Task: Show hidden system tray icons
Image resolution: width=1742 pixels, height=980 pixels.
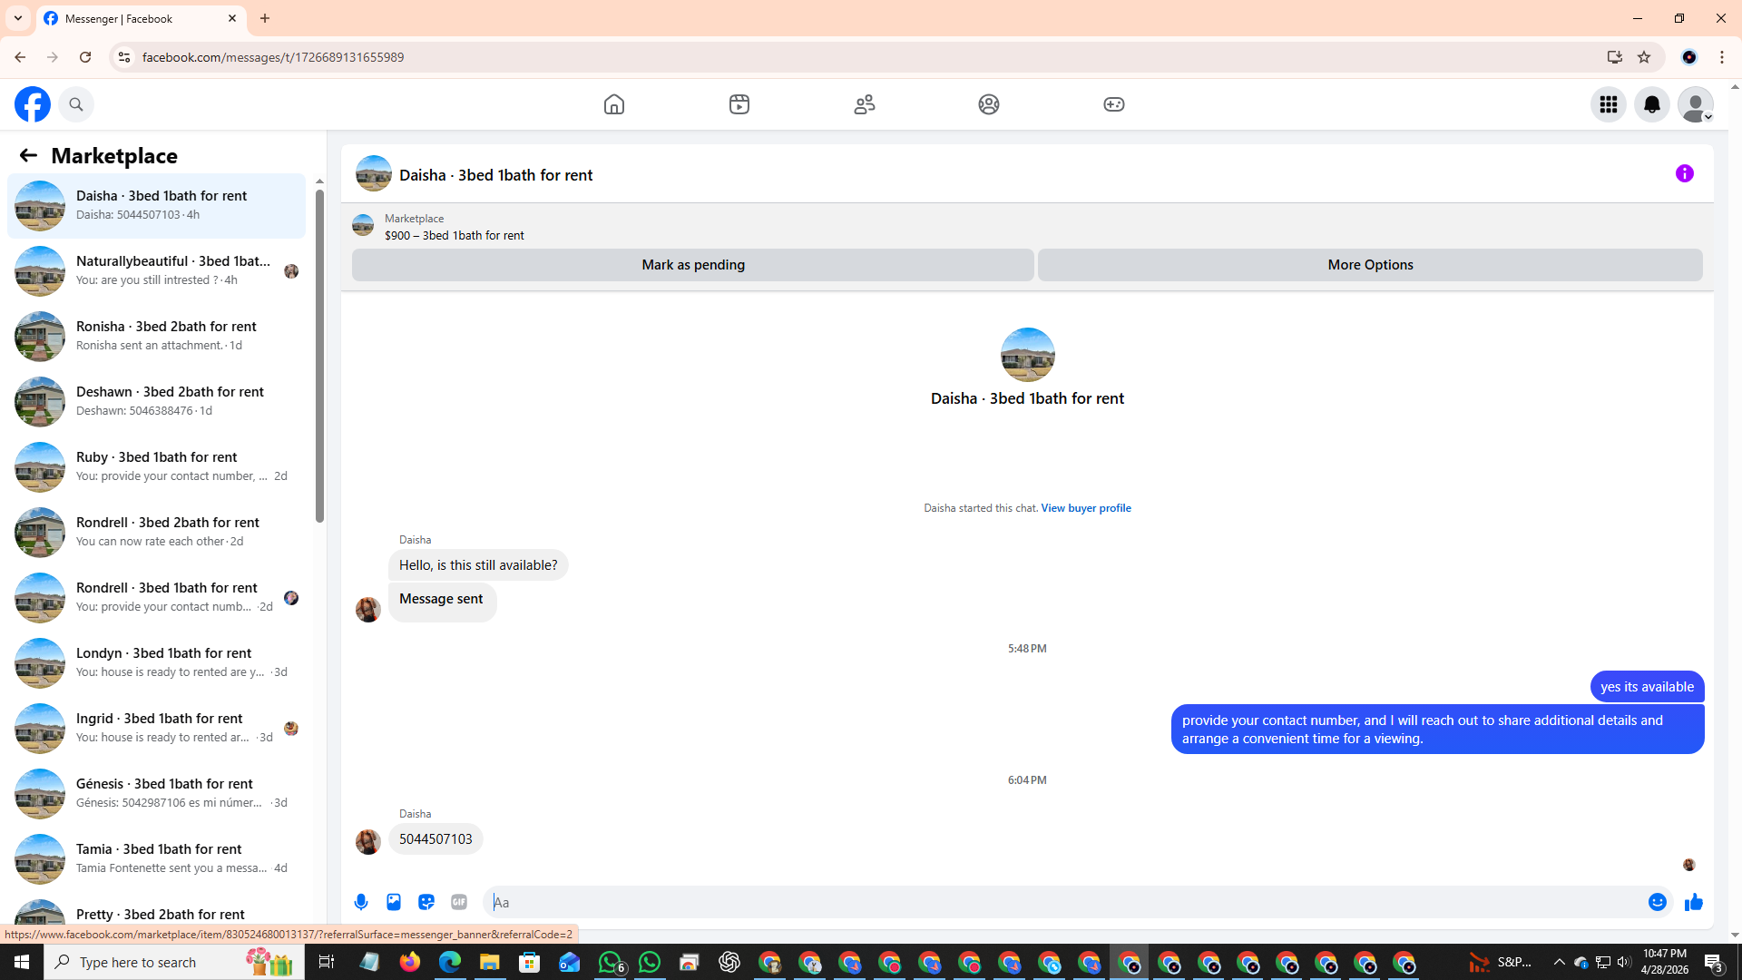Action: coord(1559,962)
